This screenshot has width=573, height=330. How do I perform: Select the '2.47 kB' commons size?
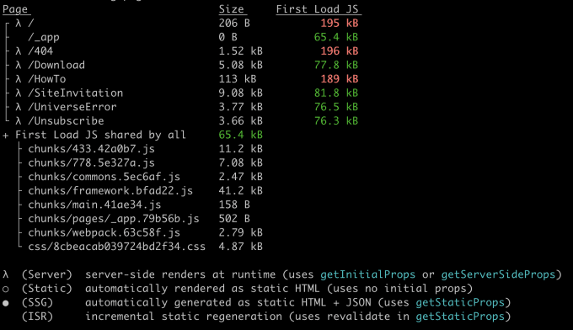241,177
